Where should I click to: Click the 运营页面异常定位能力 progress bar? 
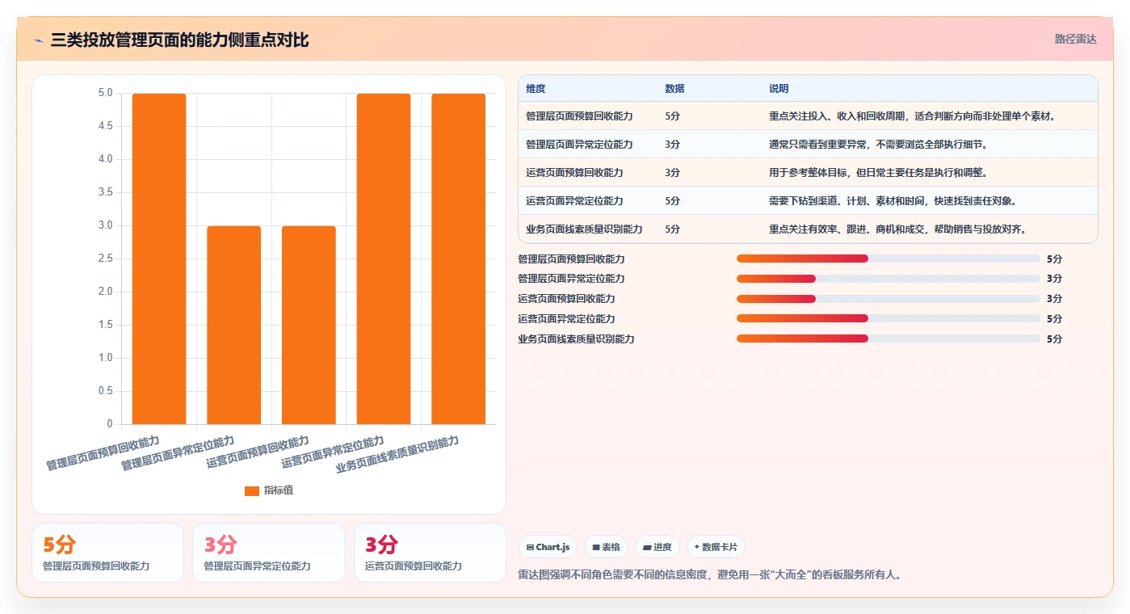[888, 318]
